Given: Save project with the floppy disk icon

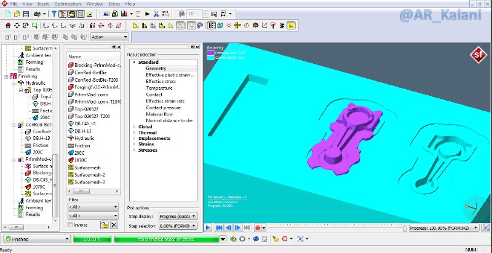Looking at the screenshot, I should 26,14.
